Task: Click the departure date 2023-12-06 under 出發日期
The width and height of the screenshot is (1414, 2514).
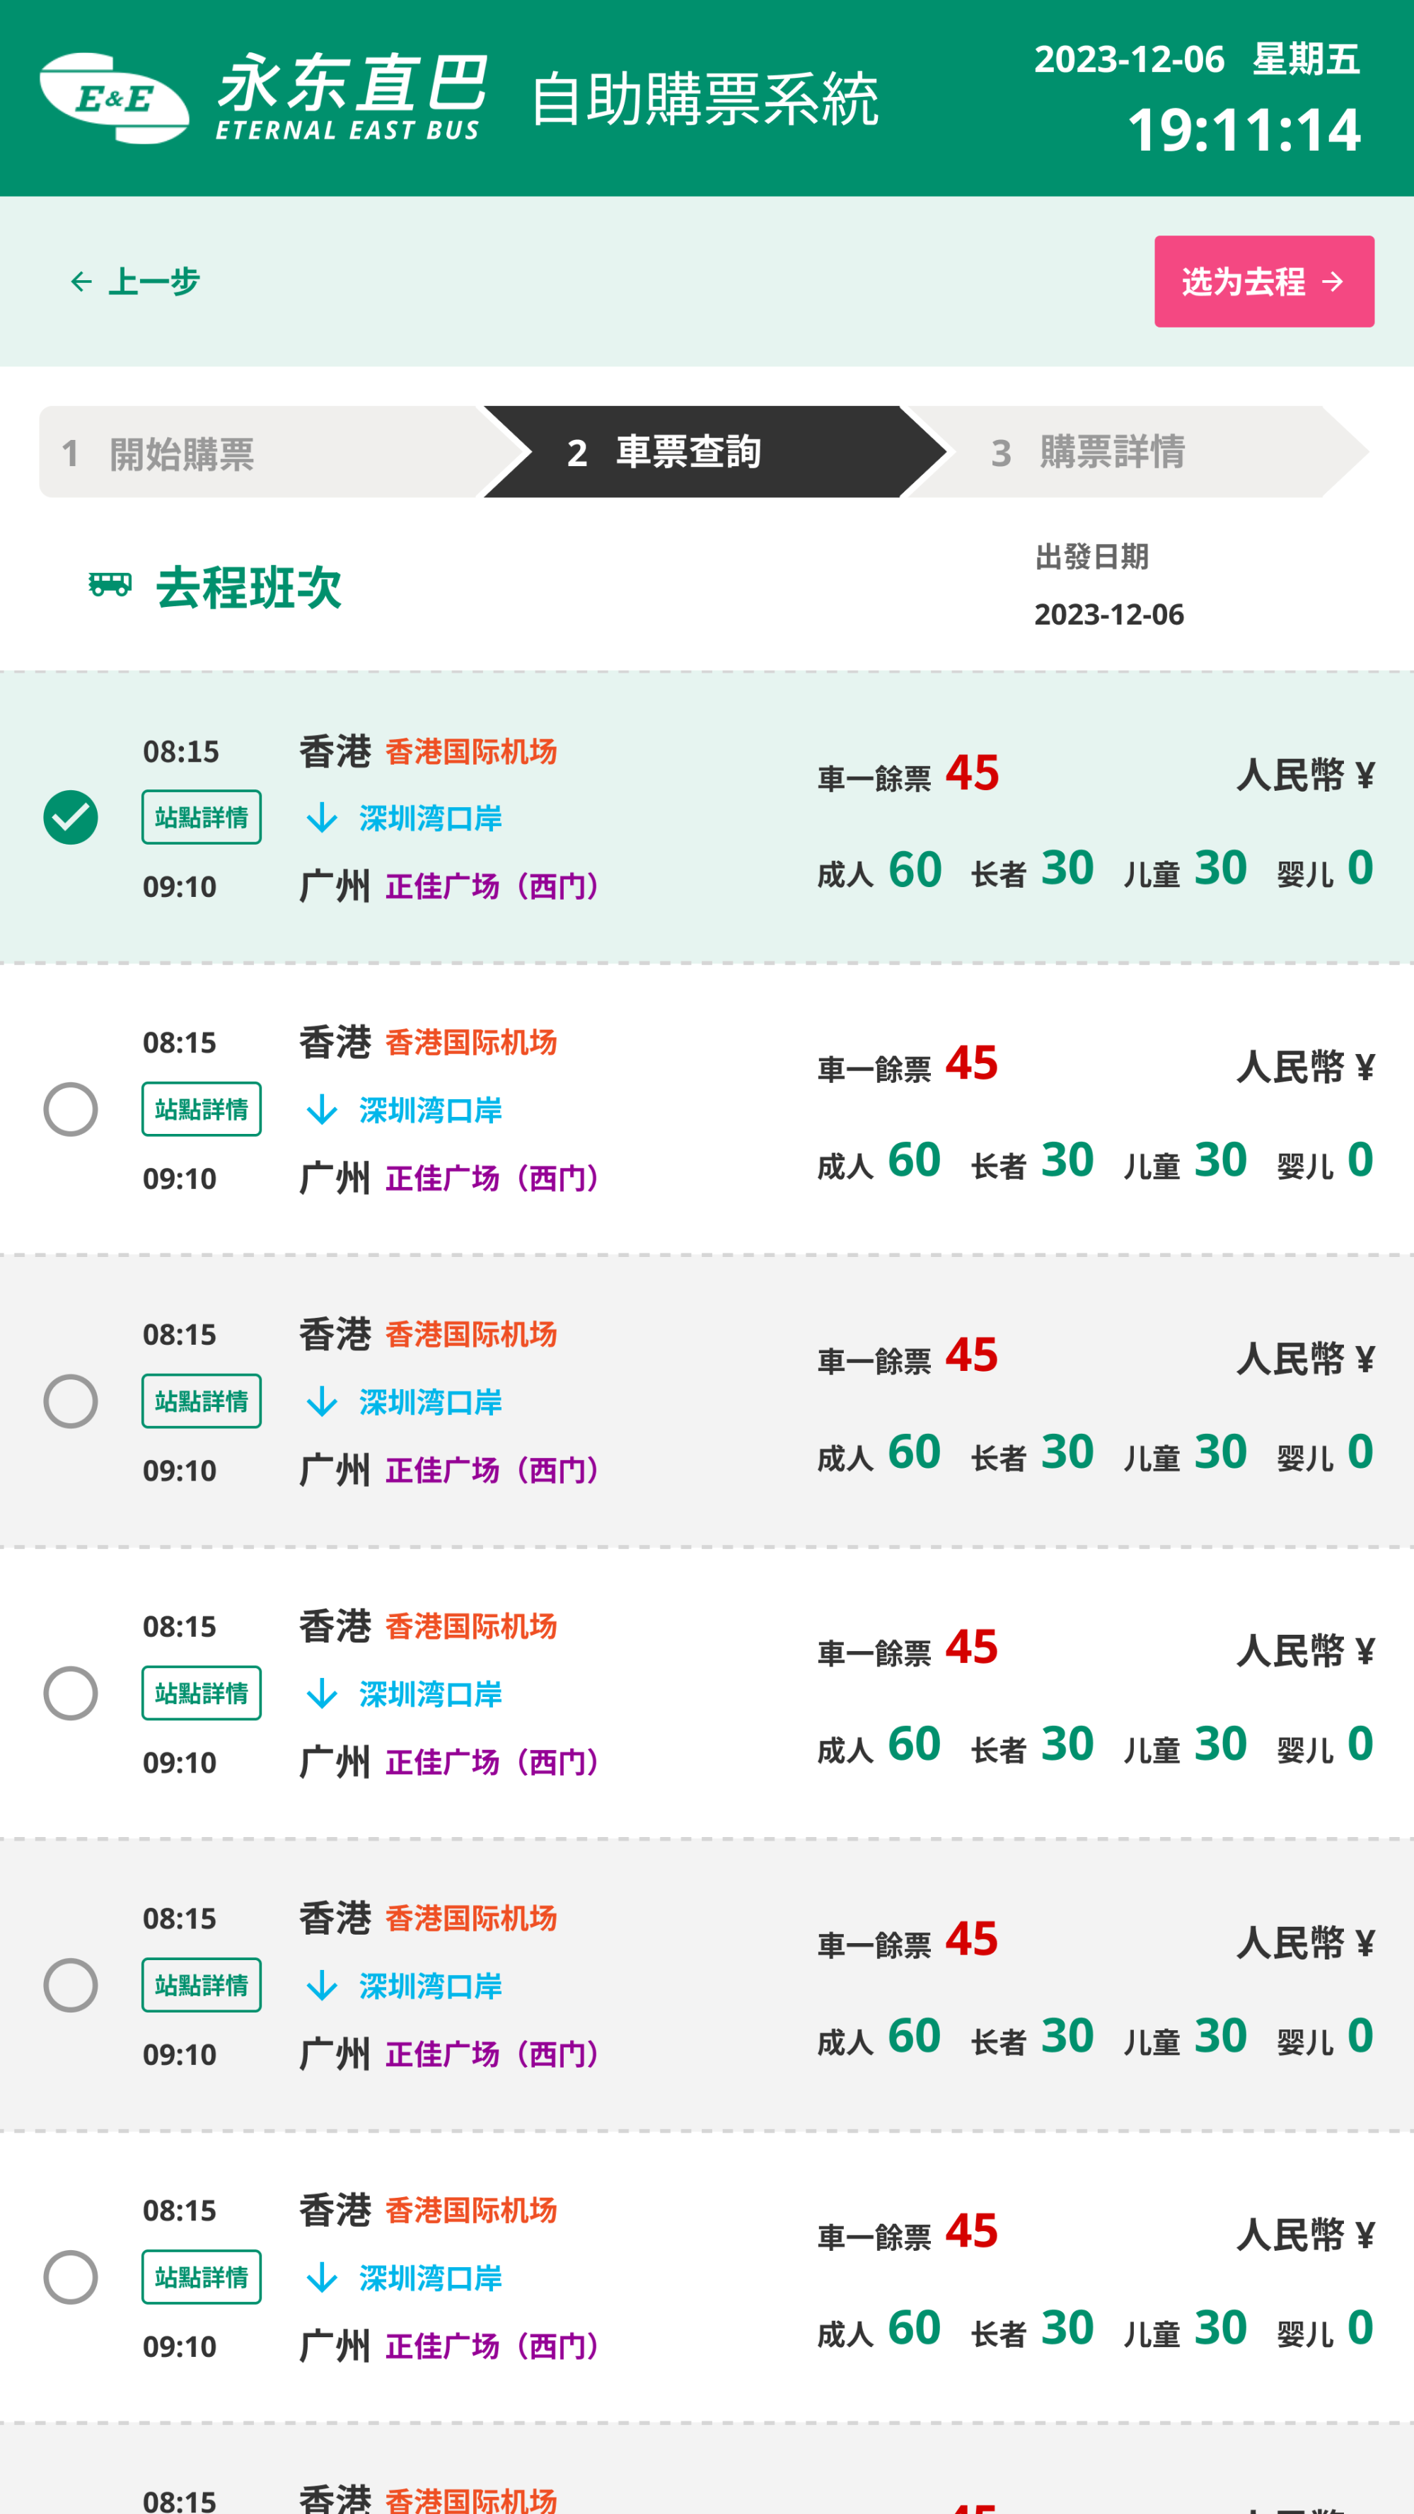Action: pos(1108,615)
